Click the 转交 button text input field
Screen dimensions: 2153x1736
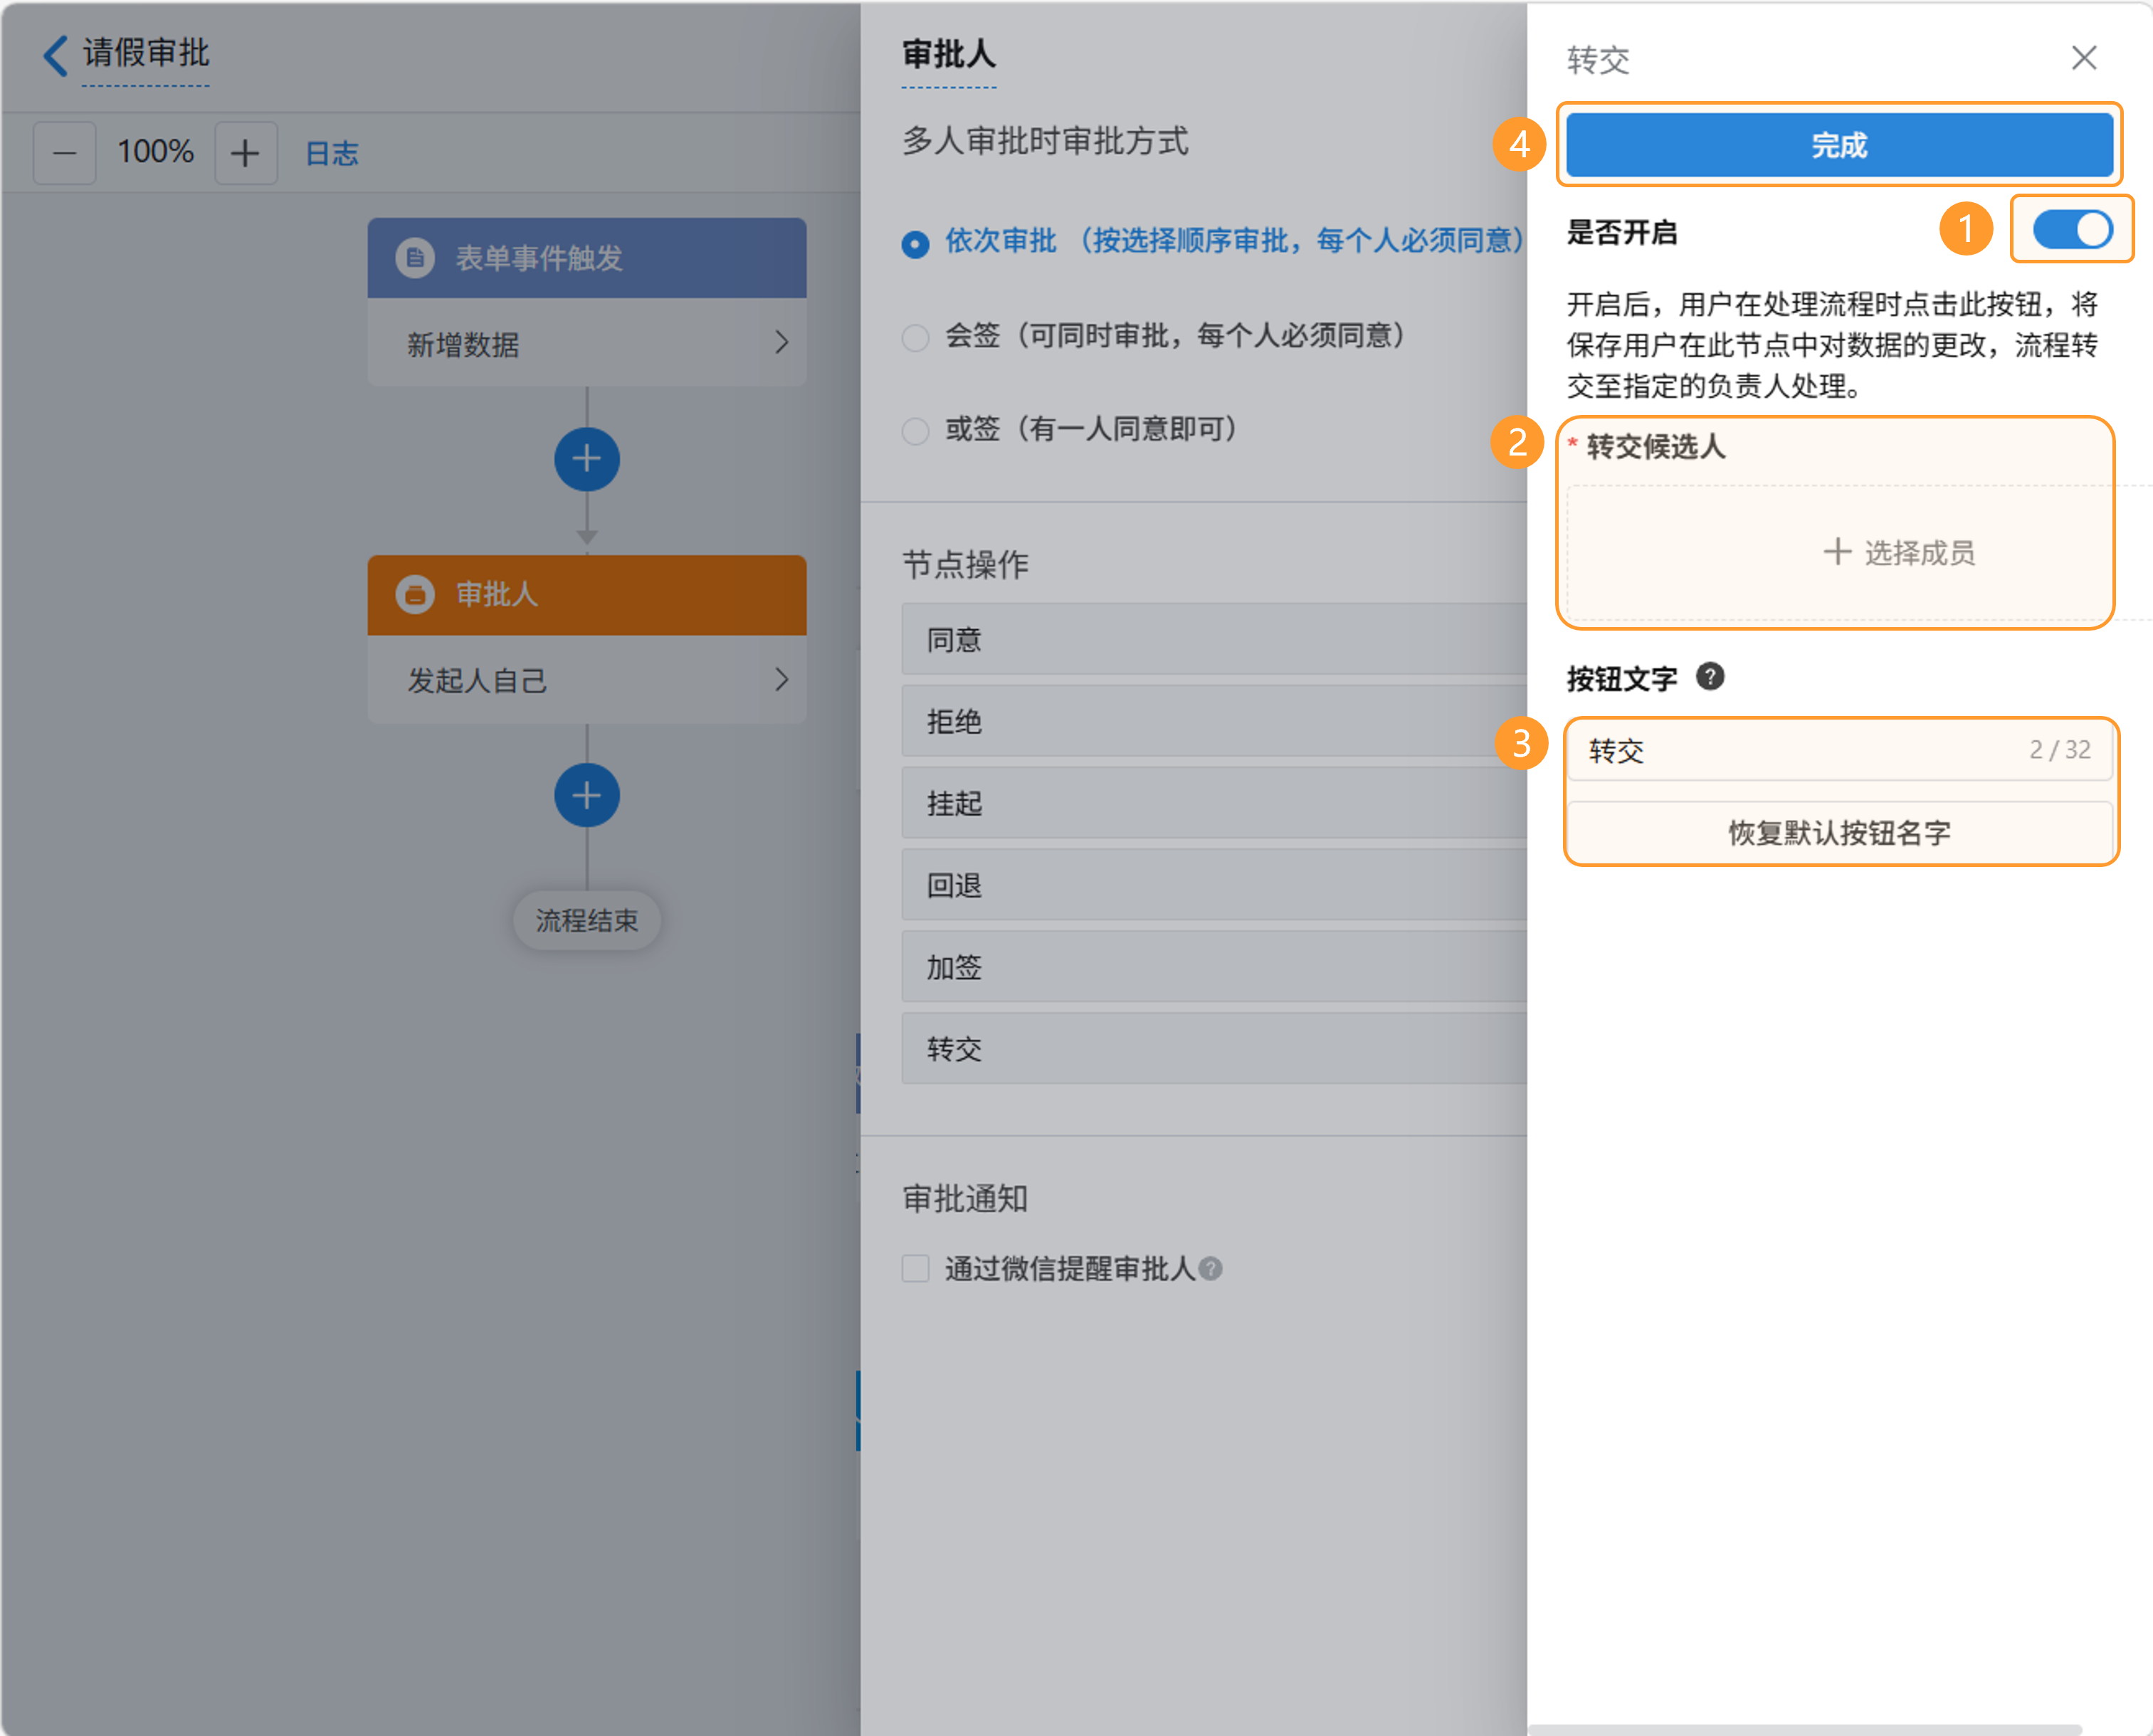point(1800,750)
